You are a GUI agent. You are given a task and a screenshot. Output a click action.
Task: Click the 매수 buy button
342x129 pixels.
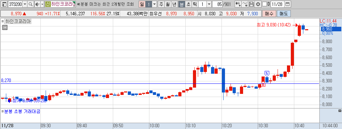(269, 14)
